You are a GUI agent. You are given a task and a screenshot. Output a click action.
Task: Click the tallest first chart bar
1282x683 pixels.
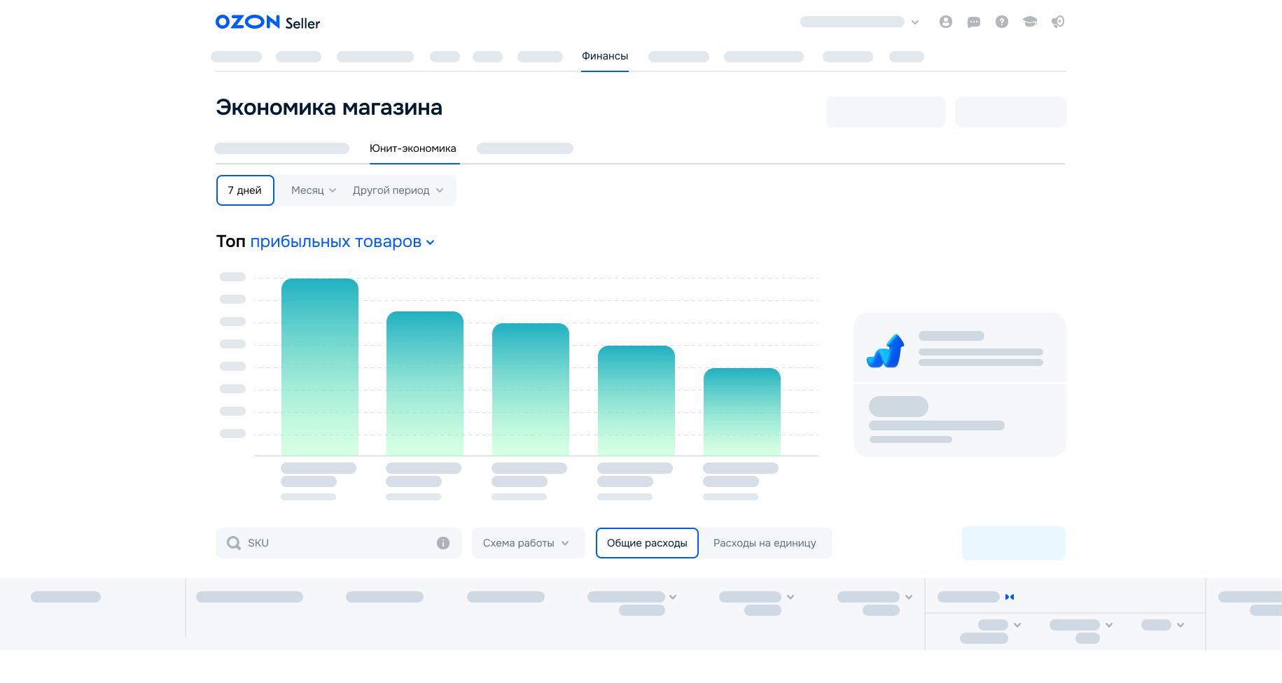coord(320,367)
